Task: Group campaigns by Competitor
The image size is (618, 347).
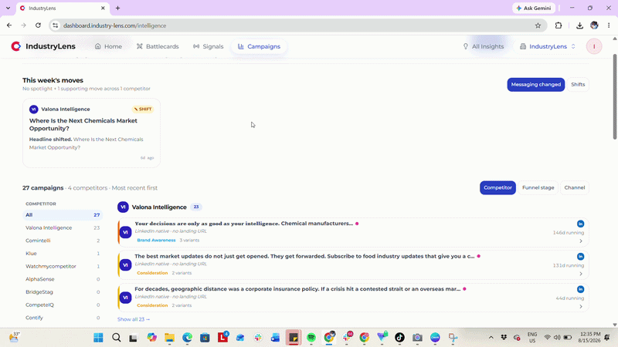Action: pyautogui.click(x=497, y=187)
